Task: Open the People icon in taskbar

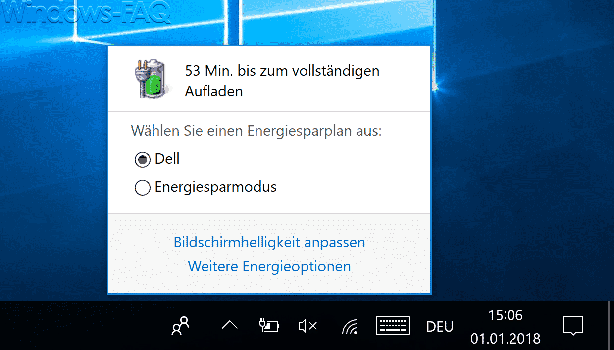Action: click(x=180, y=326)
